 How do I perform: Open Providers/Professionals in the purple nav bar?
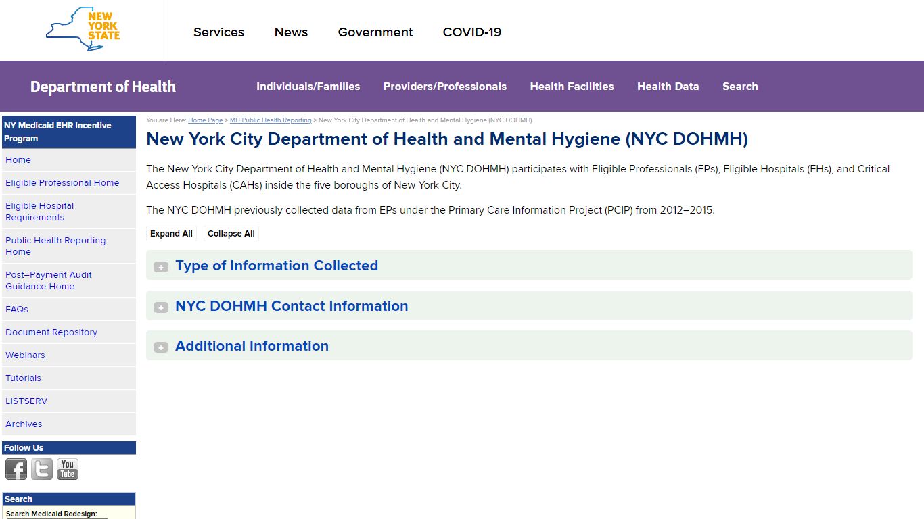(445, 86)
